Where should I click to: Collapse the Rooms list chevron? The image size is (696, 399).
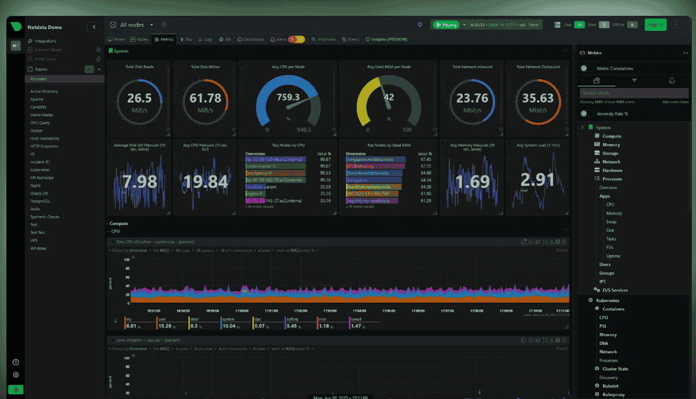pyautogui.click(x=99, y=69)
